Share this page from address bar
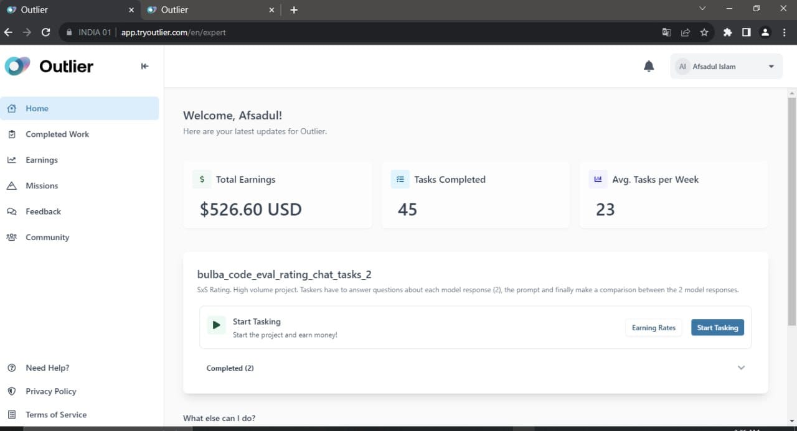 point(686,32)
